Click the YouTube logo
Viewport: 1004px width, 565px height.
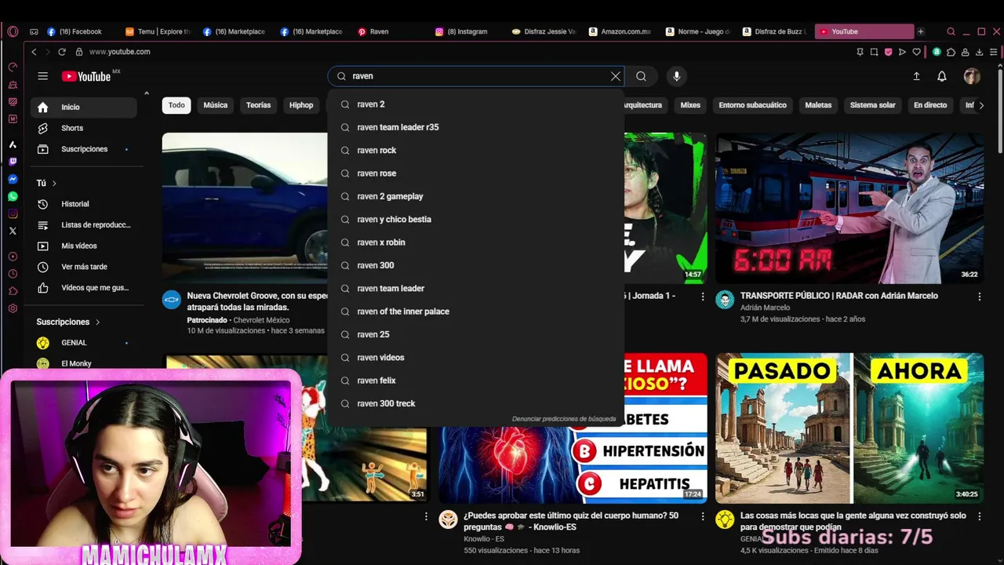point(87,76)
